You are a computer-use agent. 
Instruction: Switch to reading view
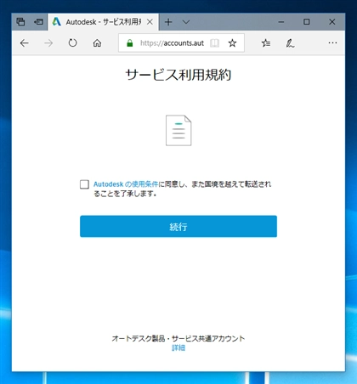(214, 43)
